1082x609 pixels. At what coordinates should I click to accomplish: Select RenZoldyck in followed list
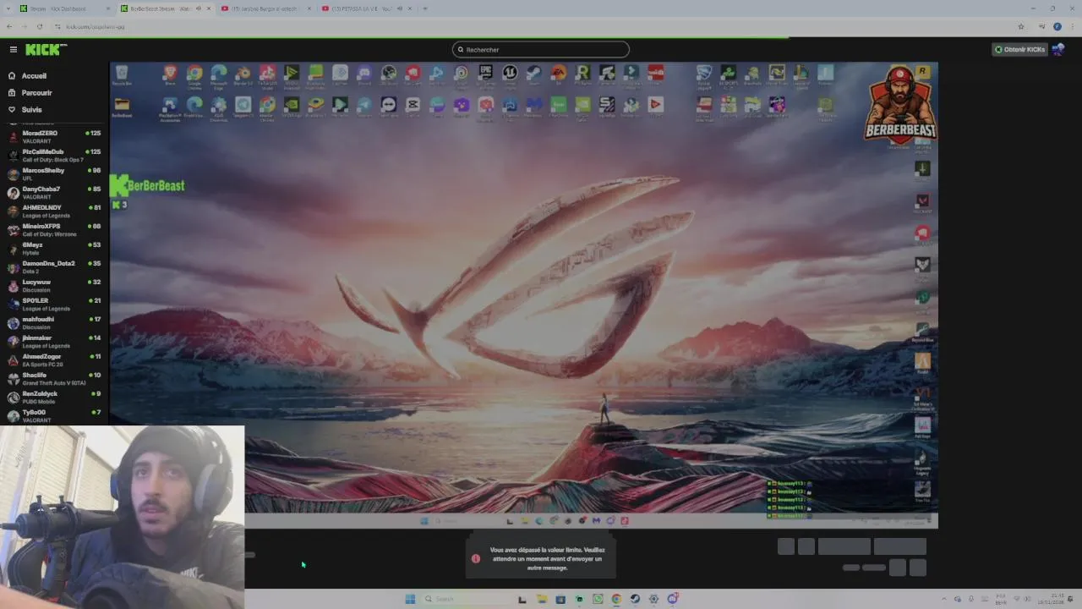click(x=54, y=398)
